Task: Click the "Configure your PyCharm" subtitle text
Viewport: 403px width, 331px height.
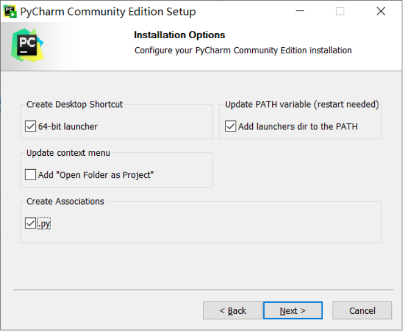Action: point(243,50)
